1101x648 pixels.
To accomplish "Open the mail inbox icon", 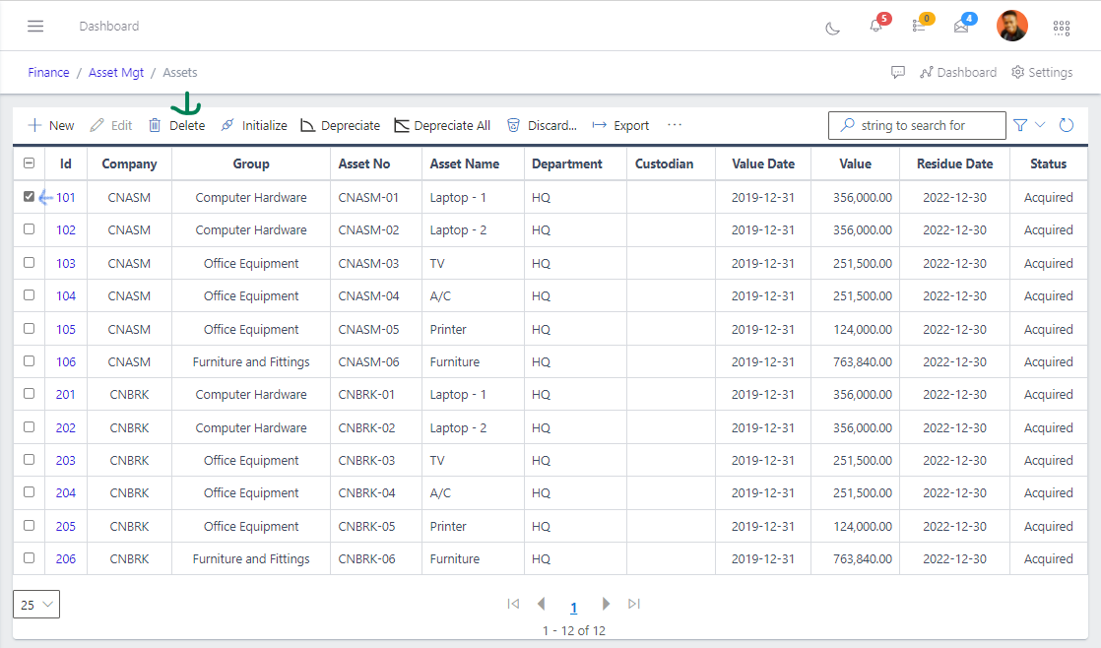I will pos(960,28).
